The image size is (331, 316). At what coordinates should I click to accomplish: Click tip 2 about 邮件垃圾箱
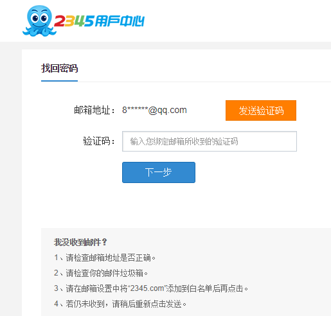pos(101,273)
